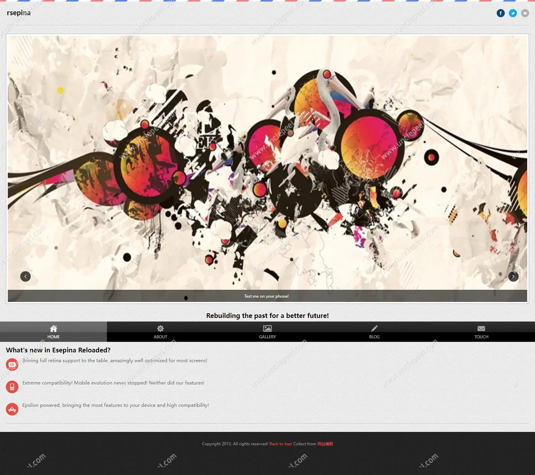Click the red mobile phone icon
This screenshot has height=475, width=535.
click(12, 387)
